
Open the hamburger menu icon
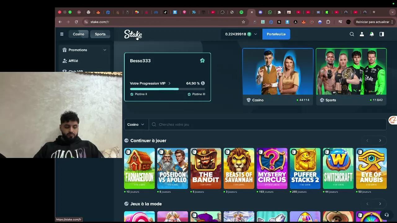[62, 34]
